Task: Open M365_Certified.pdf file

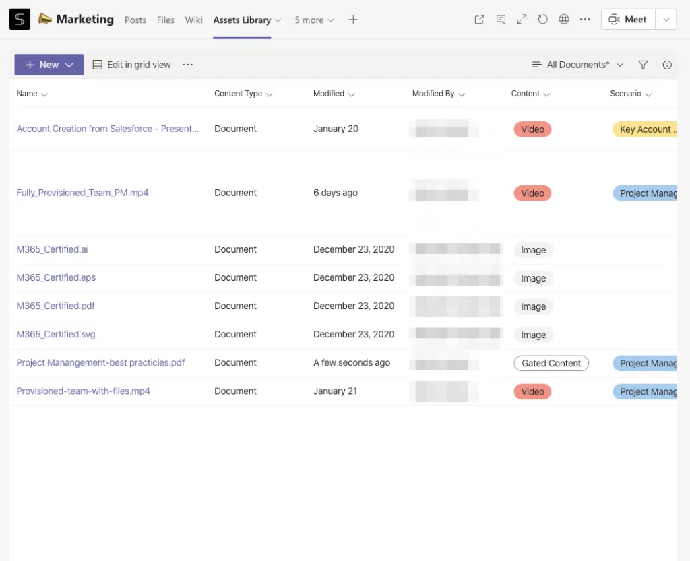Action: click(x=55, y=306)
